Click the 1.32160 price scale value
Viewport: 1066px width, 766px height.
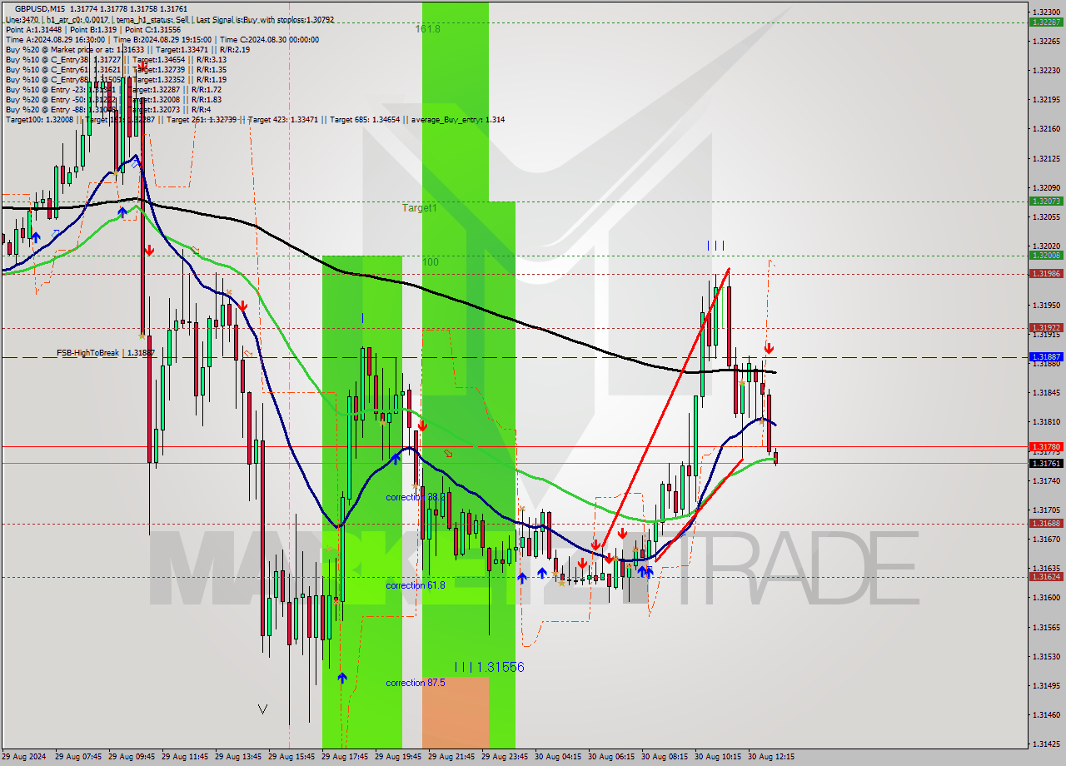1045,128
